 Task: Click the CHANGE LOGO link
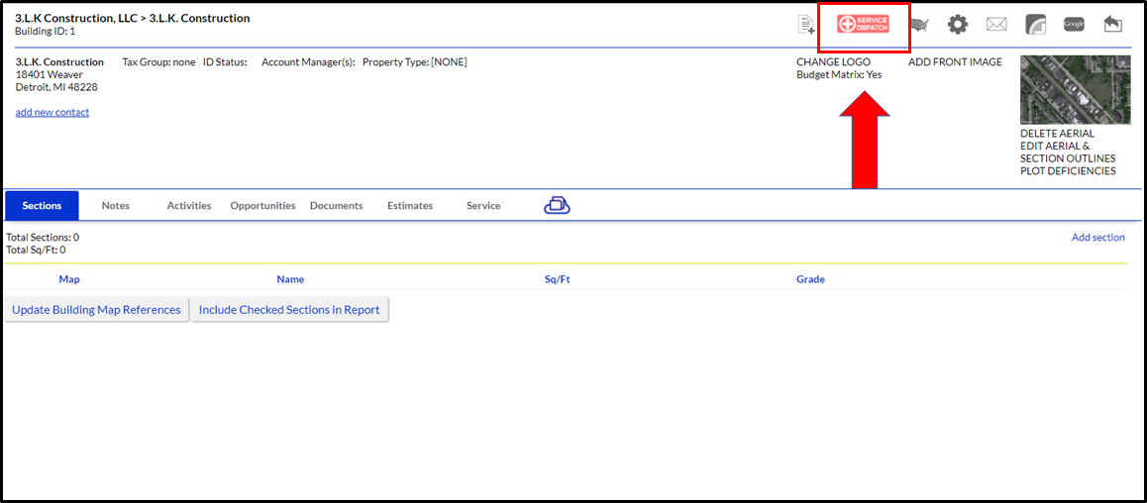coord(833,62)
